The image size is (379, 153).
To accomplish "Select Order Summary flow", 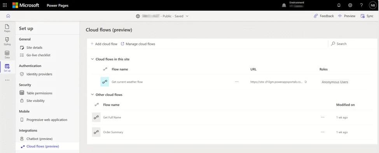I will pyautogui.click(x=113, y=132).
